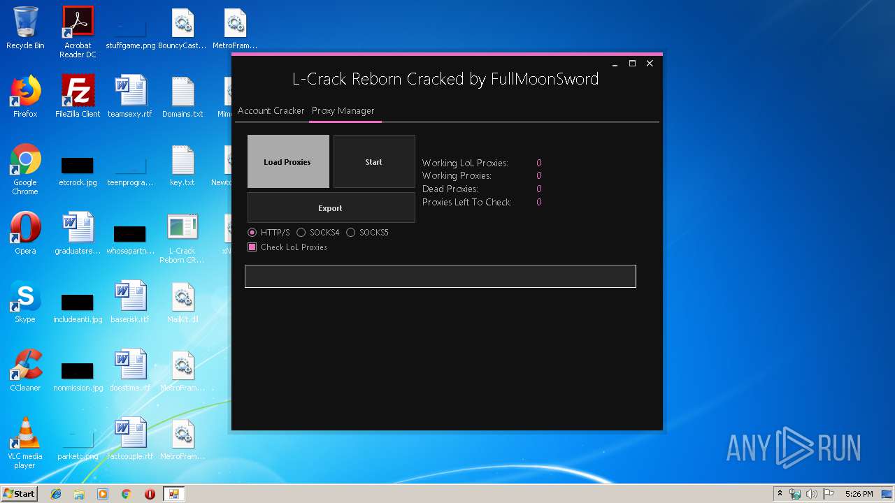Select the SOCKS5 proxy type
This screenshot has width=895, height=503.
tap(368, 233)
